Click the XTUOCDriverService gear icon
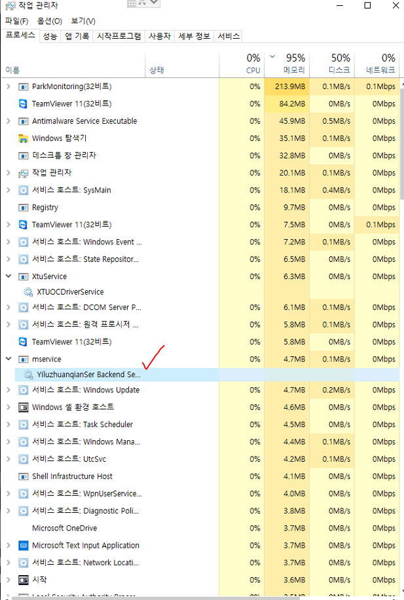Viewport: 404px width, 600px height. pyautogui.click(x=28, y=292)
